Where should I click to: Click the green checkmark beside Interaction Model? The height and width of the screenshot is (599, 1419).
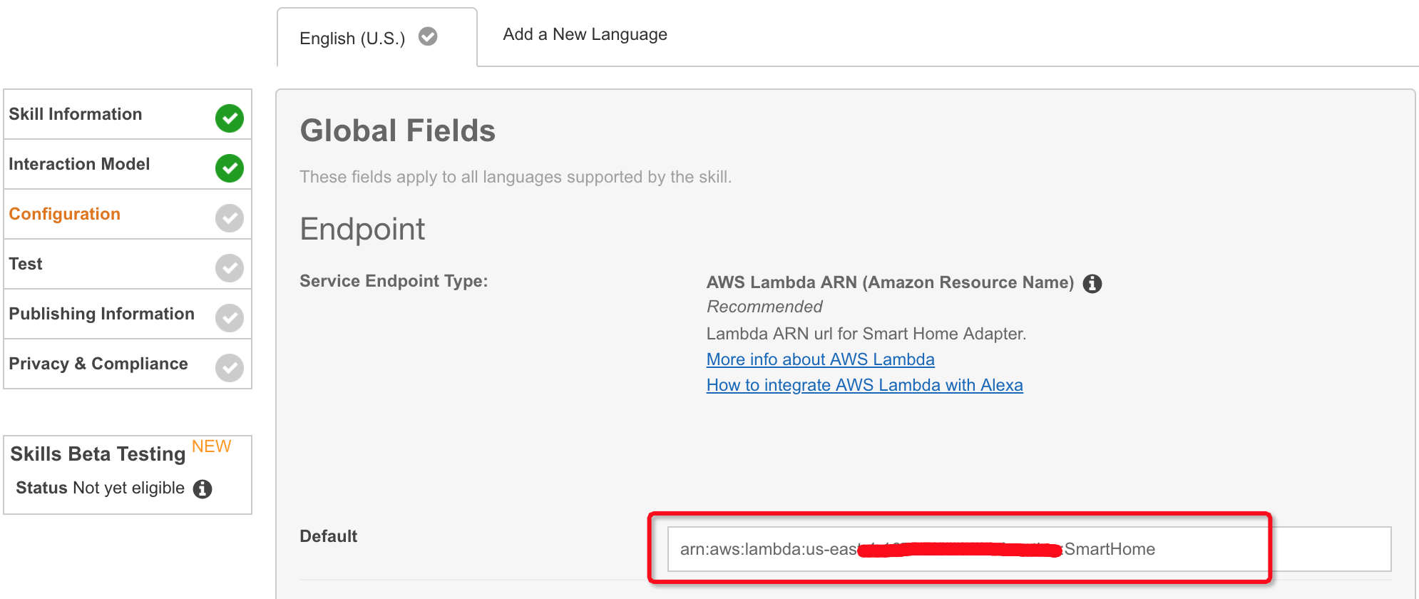(x=230, y=168)
